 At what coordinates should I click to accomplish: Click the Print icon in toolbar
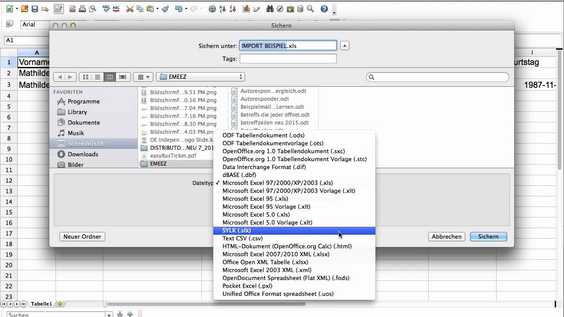pyautogui.click(x=82, y=8)
